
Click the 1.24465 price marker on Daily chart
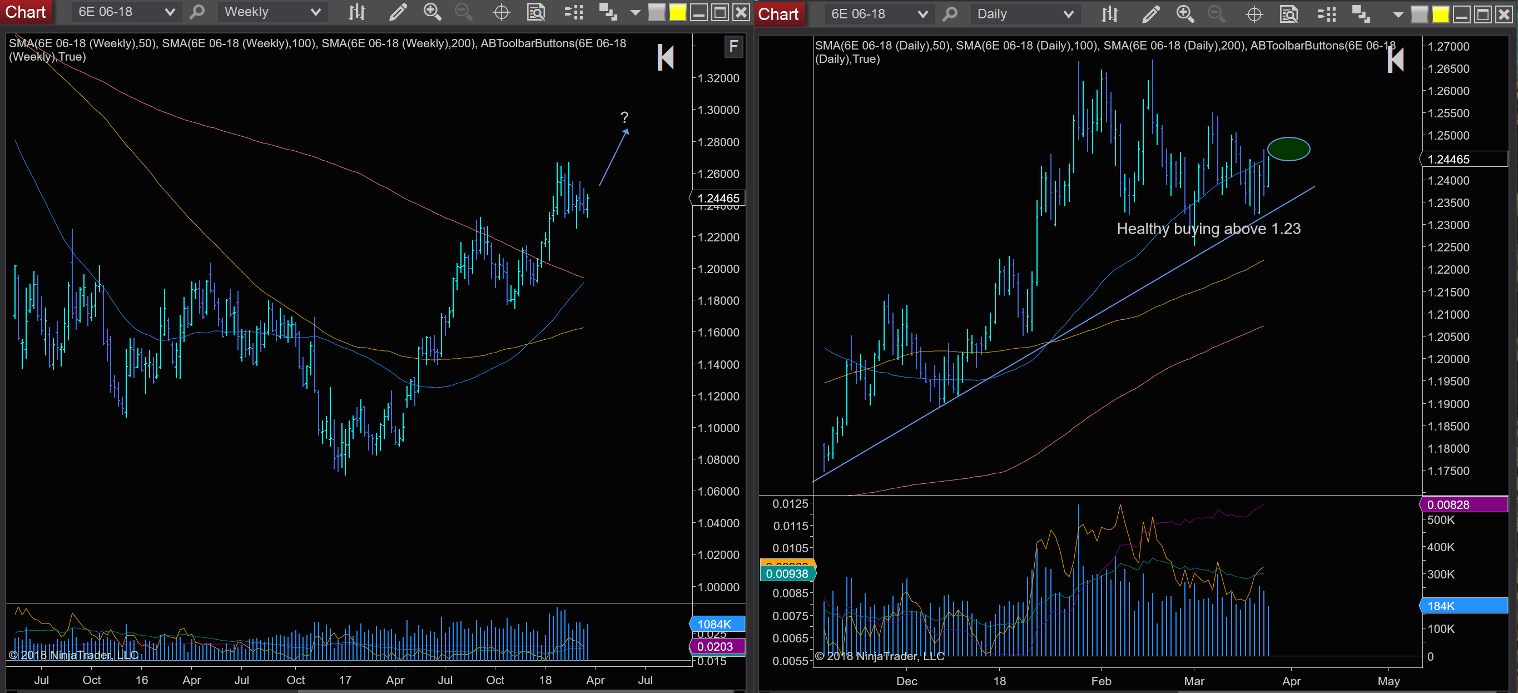(x=1464, y=159)
